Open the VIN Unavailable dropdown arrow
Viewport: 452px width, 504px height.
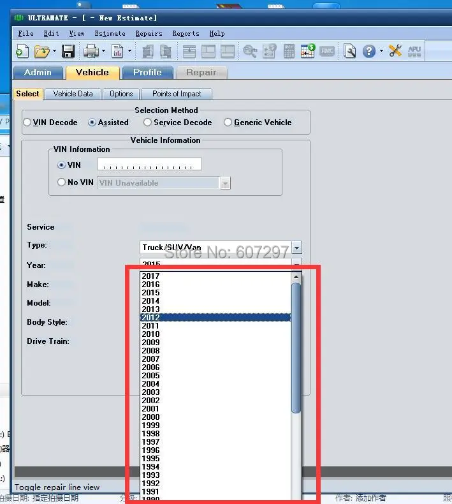click(x=225, y=183)
